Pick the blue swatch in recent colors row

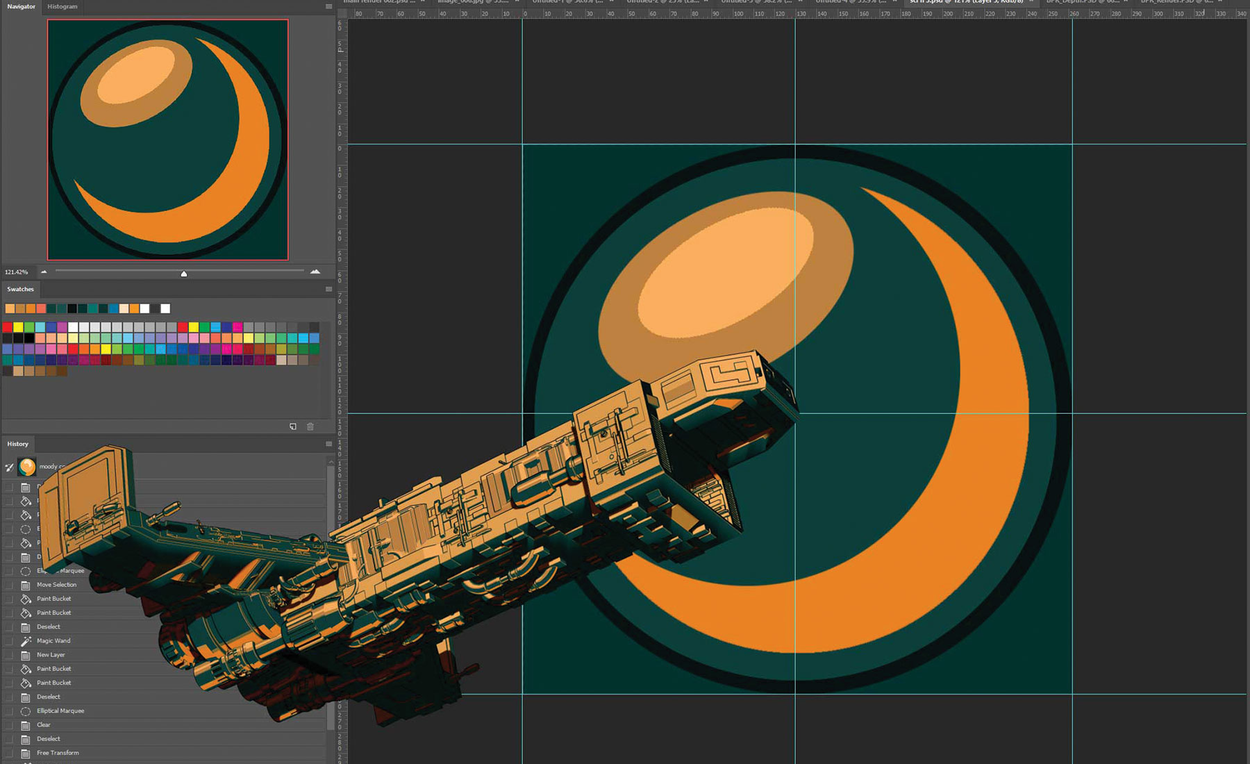coord(113,308)
